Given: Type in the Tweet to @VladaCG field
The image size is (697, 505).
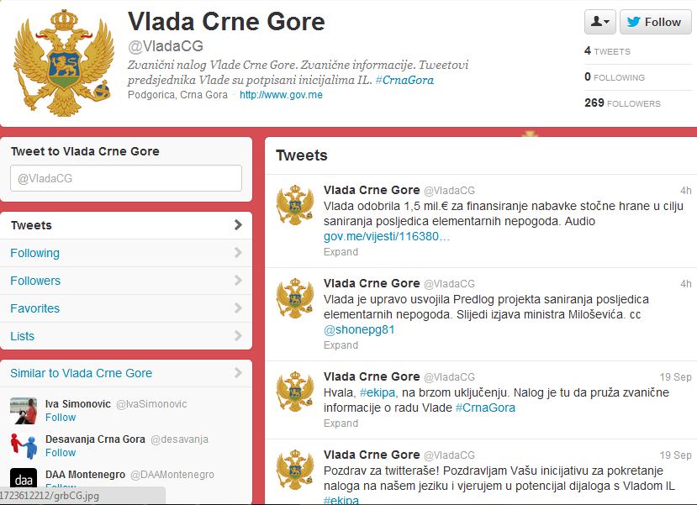Looking at the screenshot, I should [126, 178].
